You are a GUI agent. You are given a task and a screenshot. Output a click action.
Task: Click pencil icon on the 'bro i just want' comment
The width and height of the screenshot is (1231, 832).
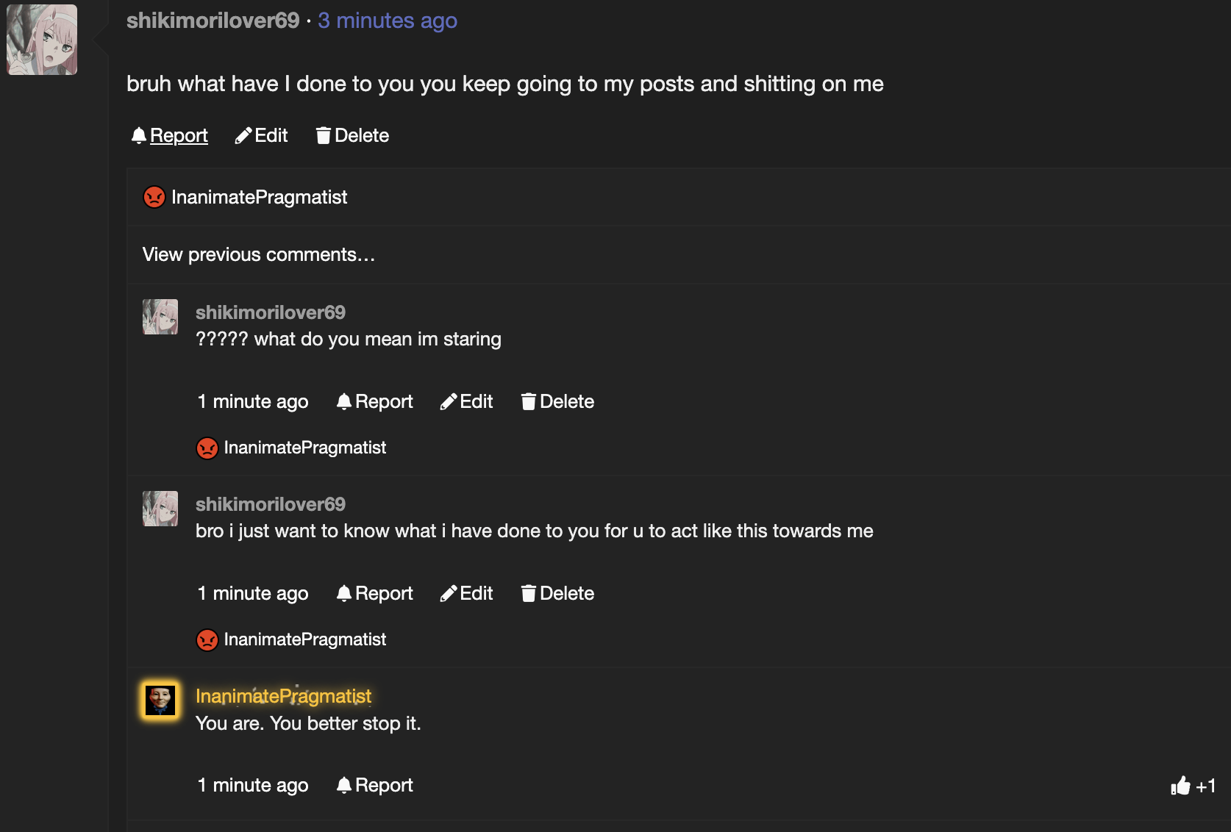point(448,593)
